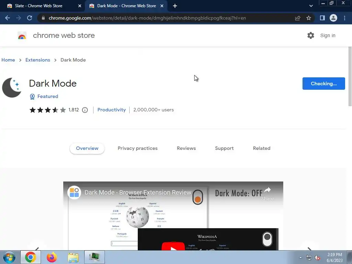This screenshot has width=352, height=264.
Task: Click the share page icon in address bar
Action: point(298,18)
